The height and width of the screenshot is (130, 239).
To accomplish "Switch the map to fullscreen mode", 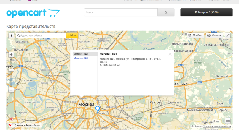I will [228, 35].
